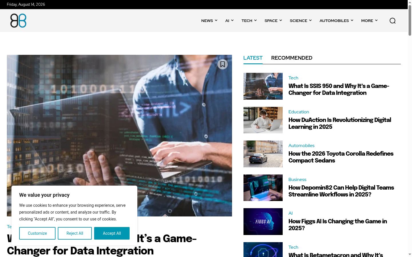This screenshot has height=257, width=412.
Task: Click the Education category label
Action: tap(299, 112)
